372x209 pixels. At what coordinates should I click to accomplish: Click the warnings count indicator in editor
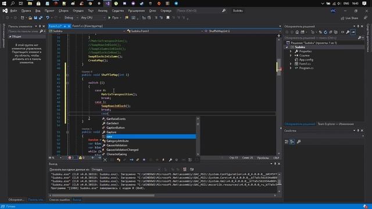pos(81,157)
